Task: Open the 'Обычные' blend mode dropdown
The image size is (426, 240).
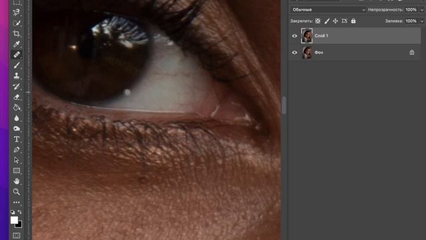Action: pyautogui.click(x=328, y=9)
